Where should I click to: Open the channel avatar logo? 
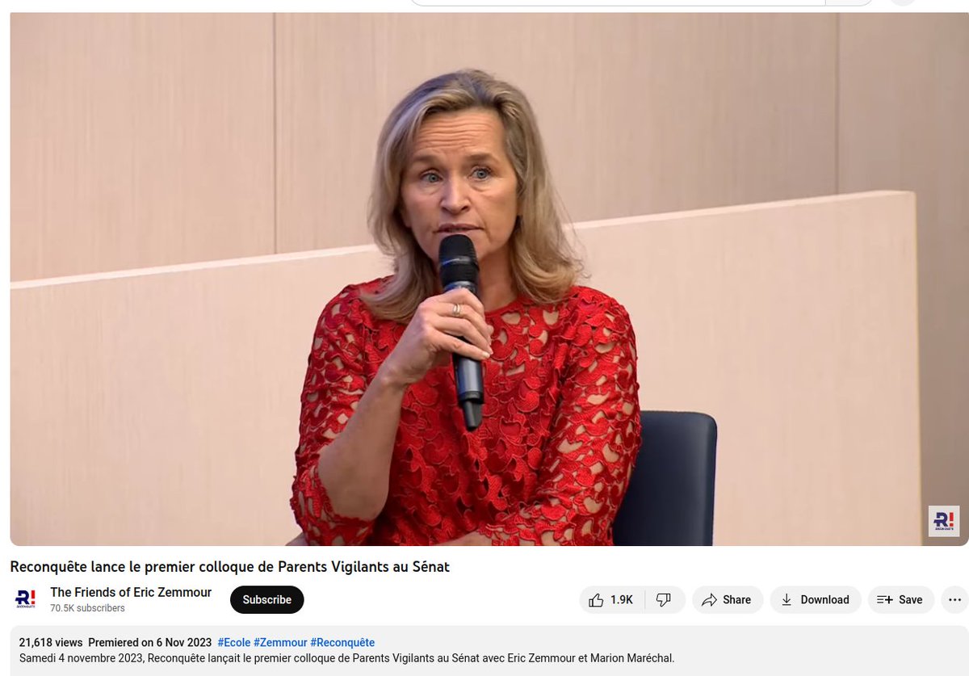[x=26, y=599]
